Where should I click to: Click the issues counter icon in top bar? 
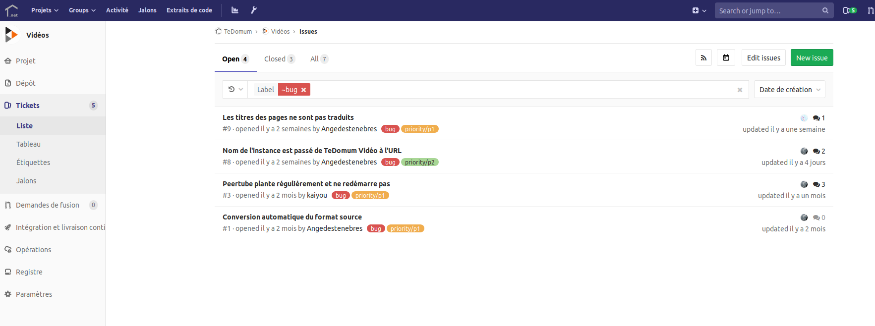pyautogui.click(x=849, y=10)
